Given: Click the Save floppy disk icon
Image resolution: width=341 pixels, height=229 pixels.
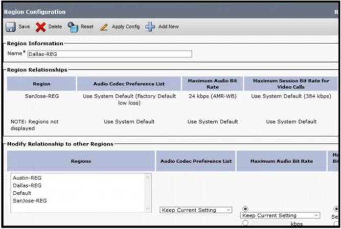Looking at the screenshot, I should point(11,27).
